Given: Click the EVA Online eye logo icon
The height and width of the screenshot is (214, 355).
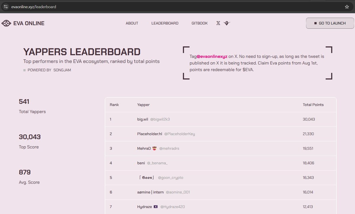Looking at the screenshot, I should 6,23.
